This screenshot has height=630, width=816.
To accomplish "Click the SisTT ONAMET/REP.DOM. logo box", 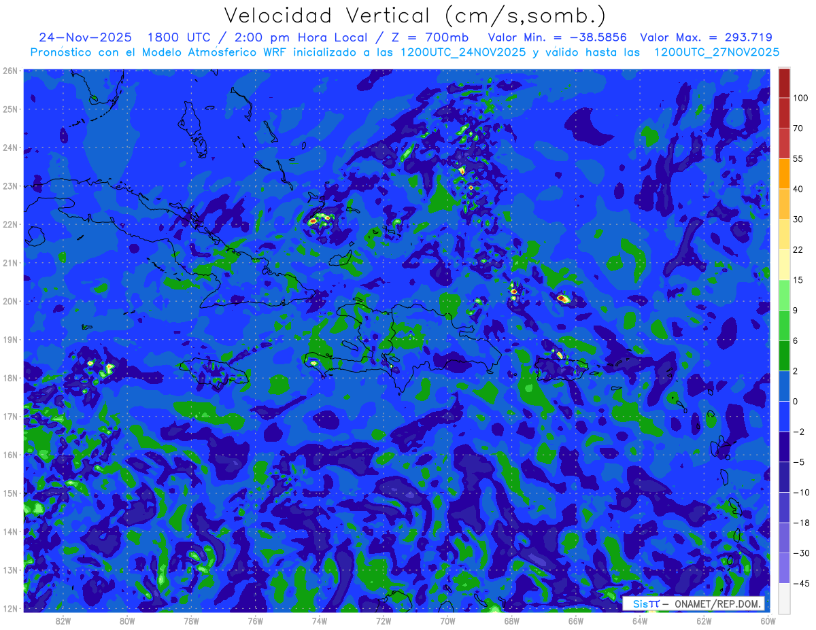I will pyautogui.click(x=694, y=603).
